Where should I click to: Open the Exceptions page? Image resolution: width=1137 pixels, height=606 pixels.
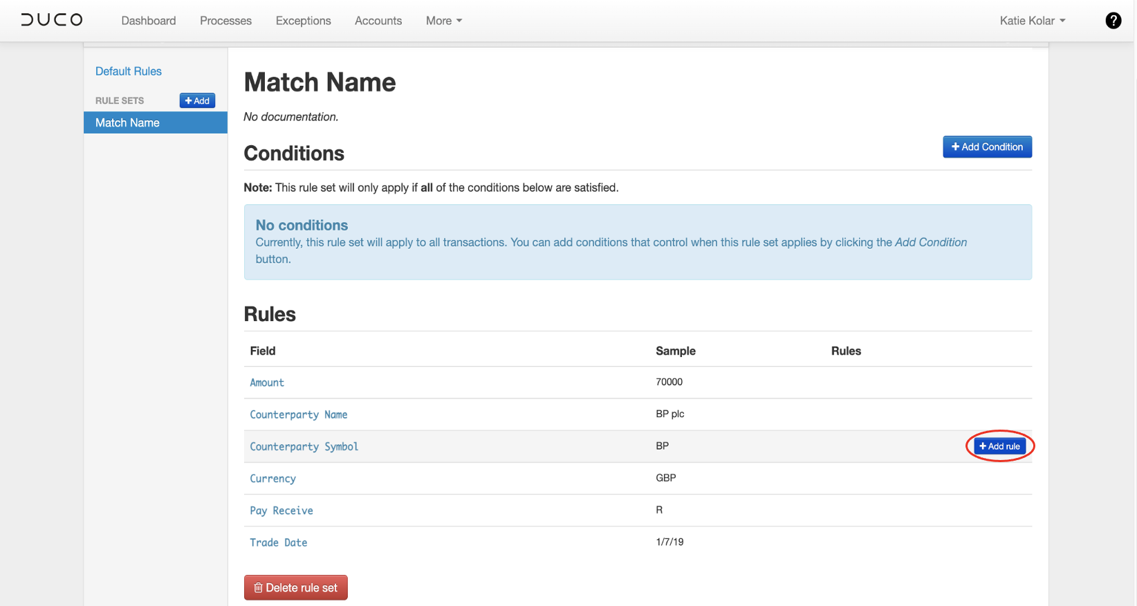[303, 21]
